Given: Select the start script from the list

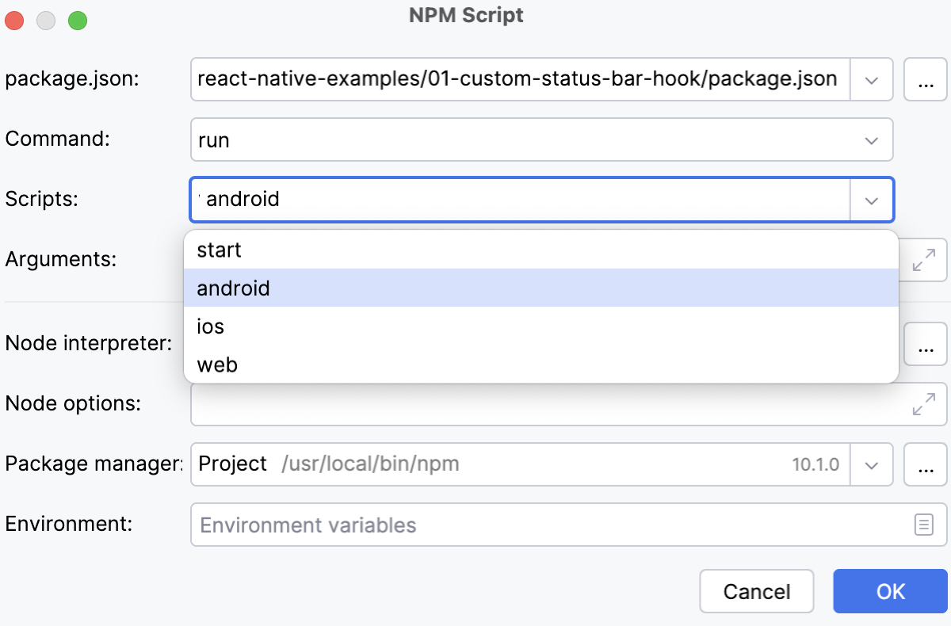Looking at the screenshot, I should [x=219, y=250].
